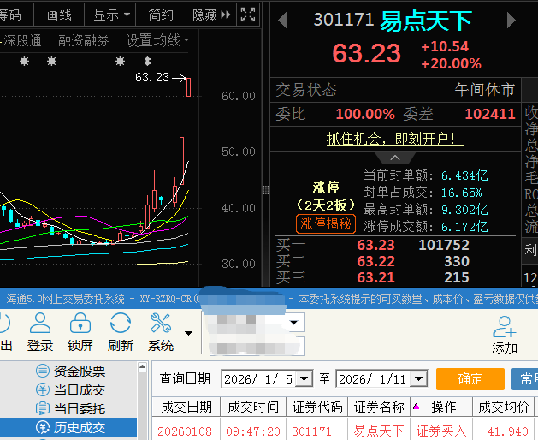This screenshot has height=440, width=538.
Task: Open the end date picker dropdown
Action: 418,379
